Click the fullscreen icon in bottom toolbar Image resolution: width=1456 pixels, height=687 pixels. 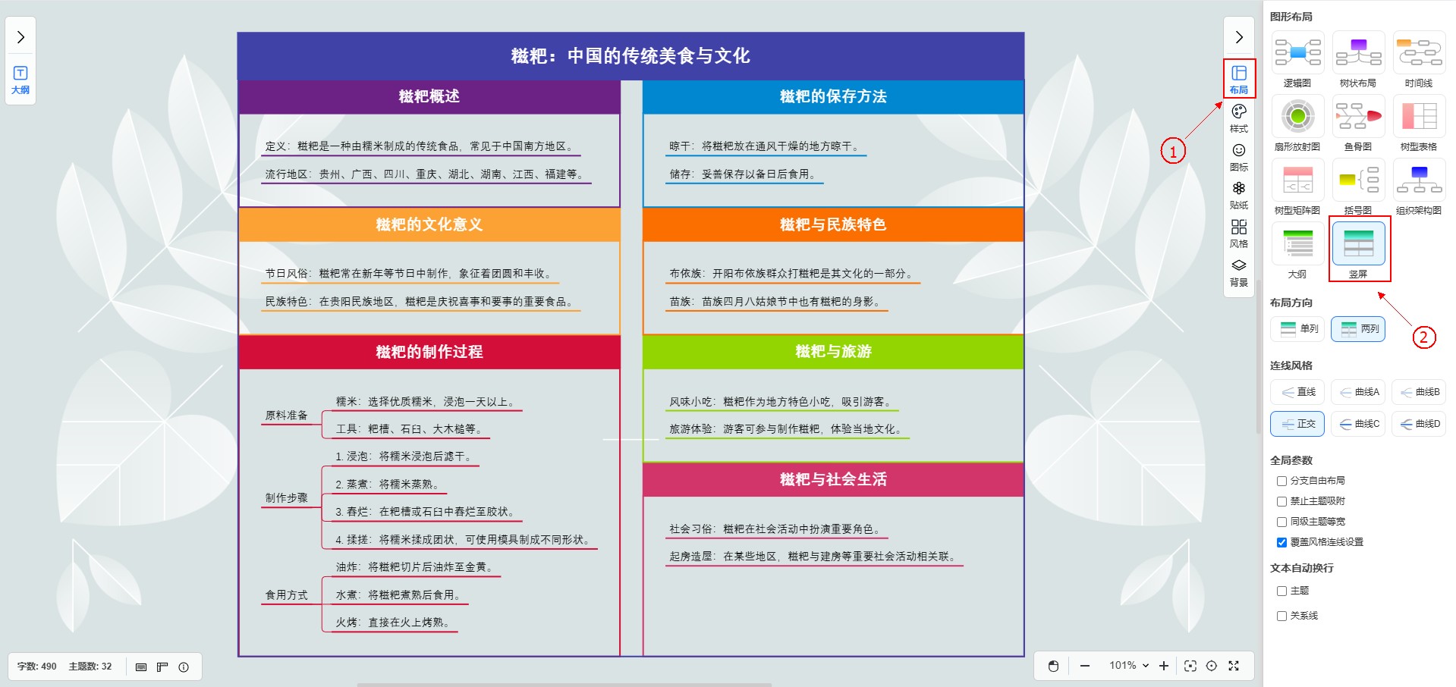pyautogui.click(x=1234, y=666)
